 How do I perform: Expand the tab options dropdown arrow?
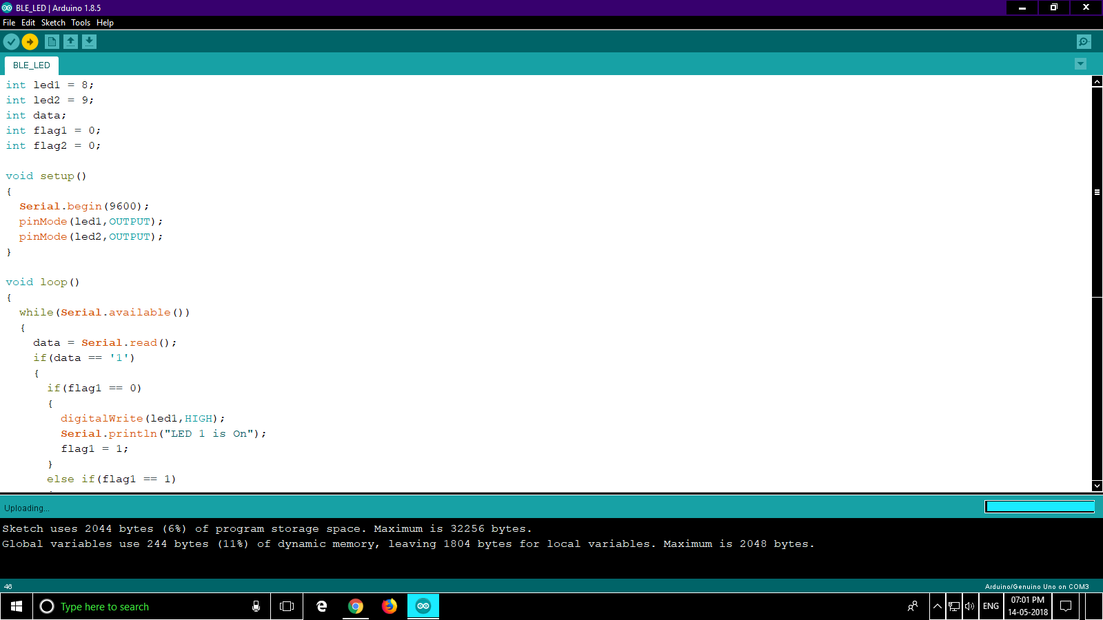(1080, 64)
